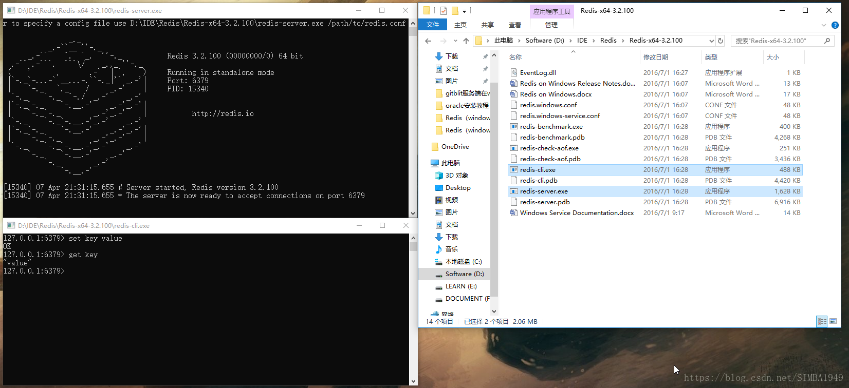Viewport: 849px width, 388px height.
Task: Click up arrow of redis-server console scrollbar
Action: (x=413, y=24)
